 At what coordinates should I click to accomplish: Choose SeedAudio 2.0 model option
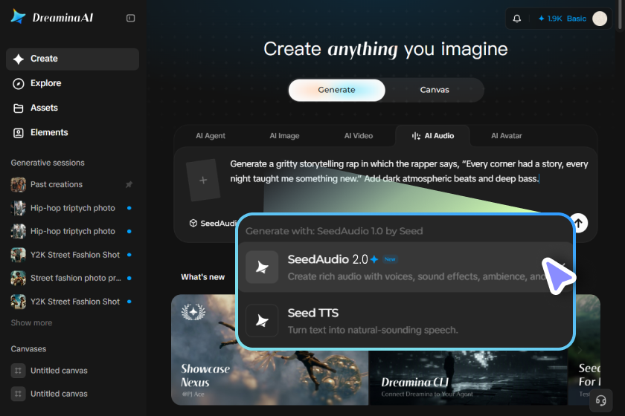pyautogui.click(x=406, y=267)
